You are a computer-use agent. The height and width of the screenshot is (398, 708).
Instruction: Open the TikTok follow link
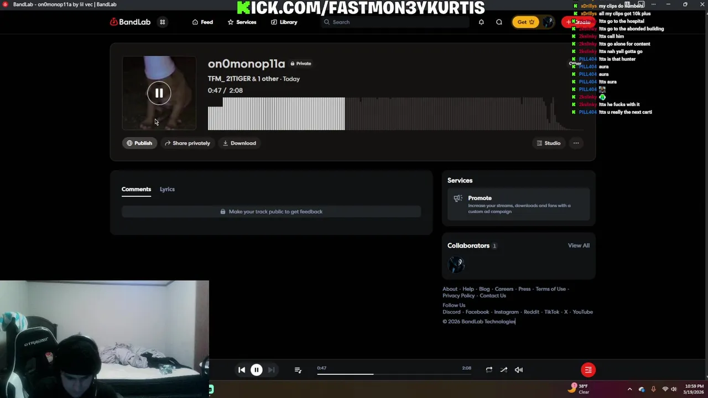click(x=551, y=312)
